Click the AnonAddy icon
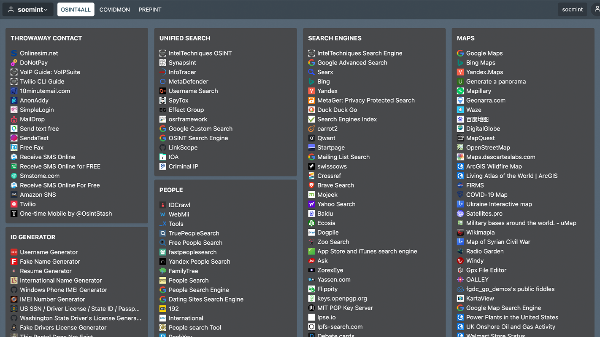This screenshot has width=600, height=337. pos(14,100)
